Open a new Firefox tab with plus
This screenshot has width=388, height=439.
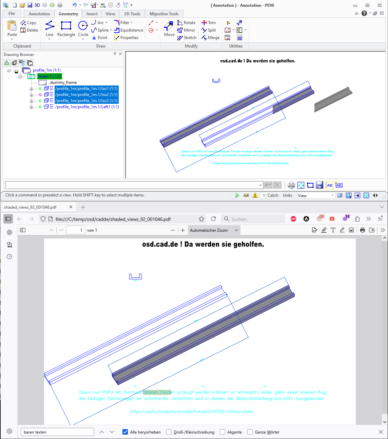coord(83,207)
